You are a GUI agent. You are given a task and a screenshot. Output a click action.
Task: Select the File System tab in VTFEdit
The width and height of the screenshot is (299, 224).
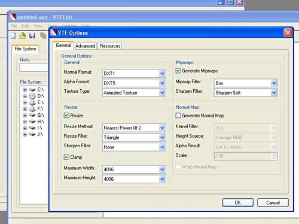pos(25,49)
